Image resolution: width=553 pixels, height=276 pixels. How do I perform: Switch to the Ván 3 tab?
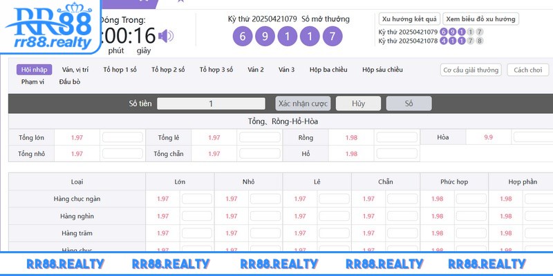pos(286,70)
